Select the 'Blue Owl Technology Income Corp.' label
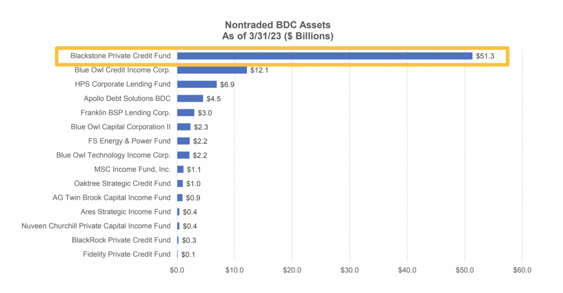The image size is (563, 293). click(113, 155)
